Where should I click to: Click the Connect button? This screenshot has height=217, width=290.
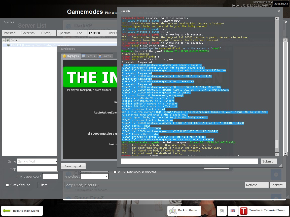pos(278,185)
